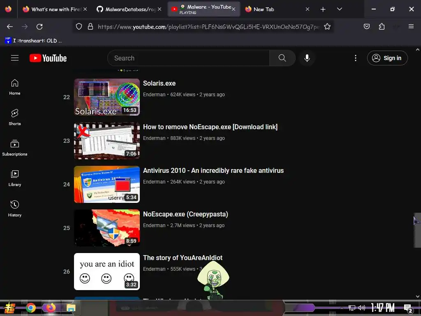Open History in the sidebar
Viewport: 421px width, 316px height.
click(x=15, y=209)
